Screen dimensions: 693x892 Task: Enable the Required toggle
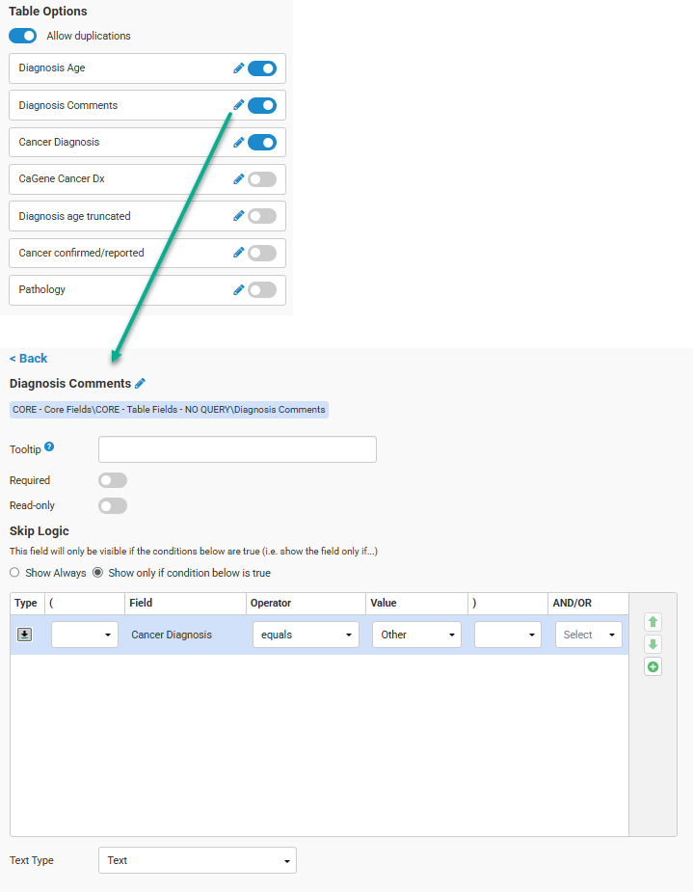pos(113,480)
